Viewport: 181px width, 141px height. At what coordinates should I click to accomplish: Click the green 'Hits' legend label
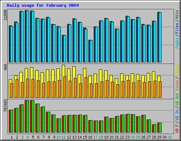[177, 14]
